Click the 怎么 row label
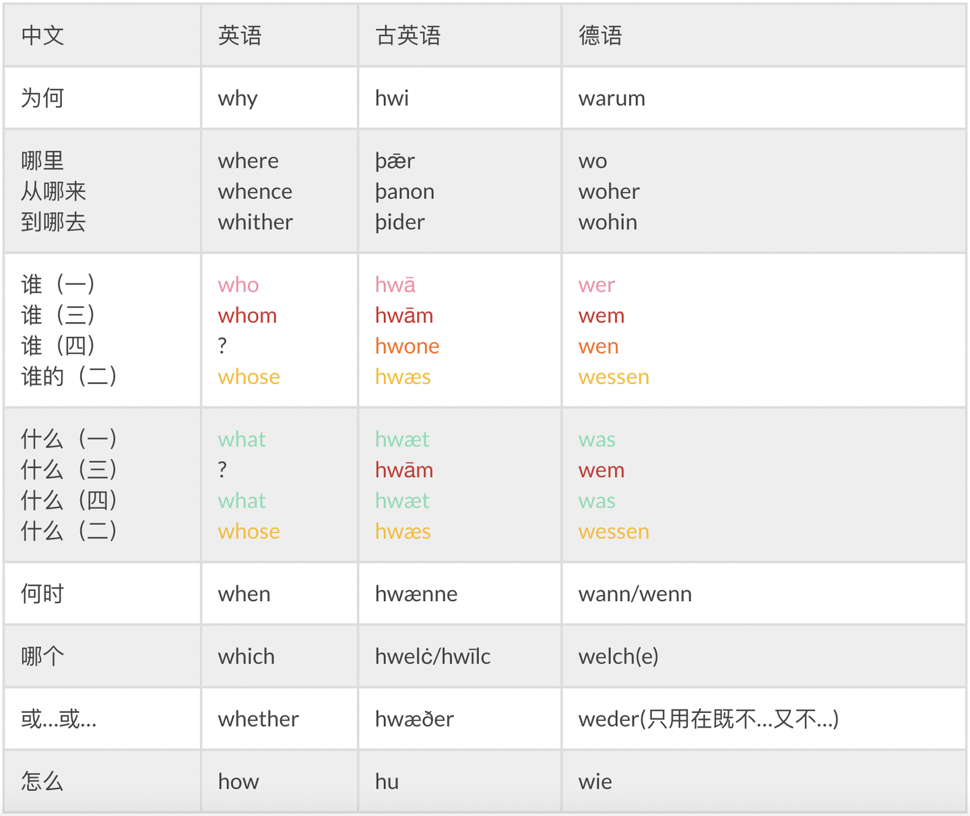Viewport: 970px width, 816px height. (x=42, y=782)
